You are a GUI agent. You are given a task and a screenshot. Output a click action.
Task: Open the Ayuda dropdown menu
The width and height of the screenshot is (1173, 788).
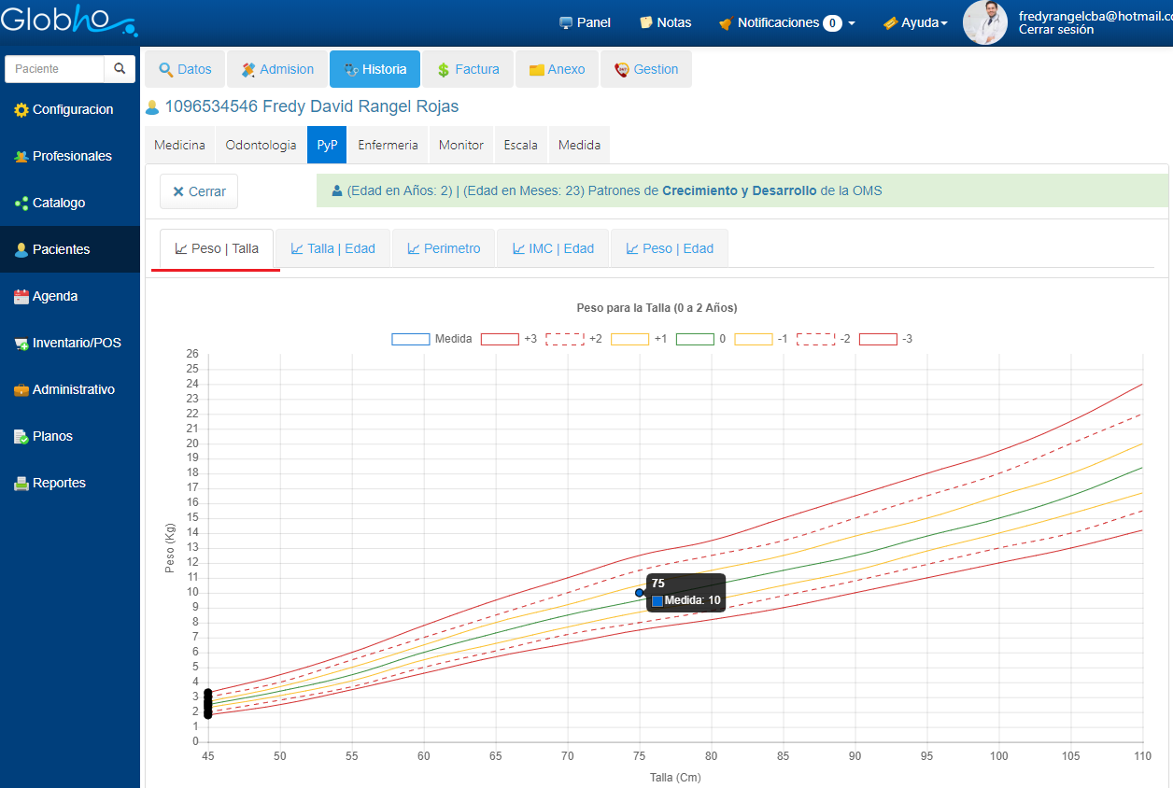pyautogui.click(x=915, y=22)
